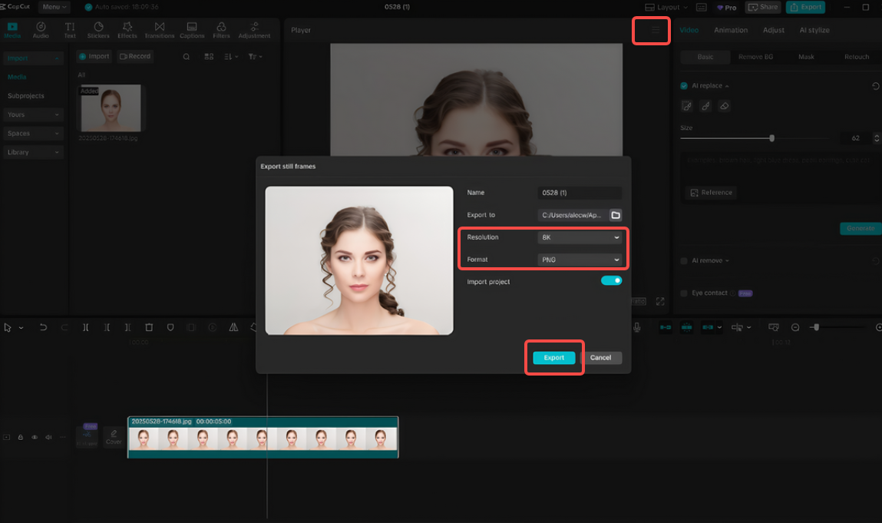Enable the Eye contact checkbox
The height and width of the screenshot is (523, 882).
click(684, 293)
